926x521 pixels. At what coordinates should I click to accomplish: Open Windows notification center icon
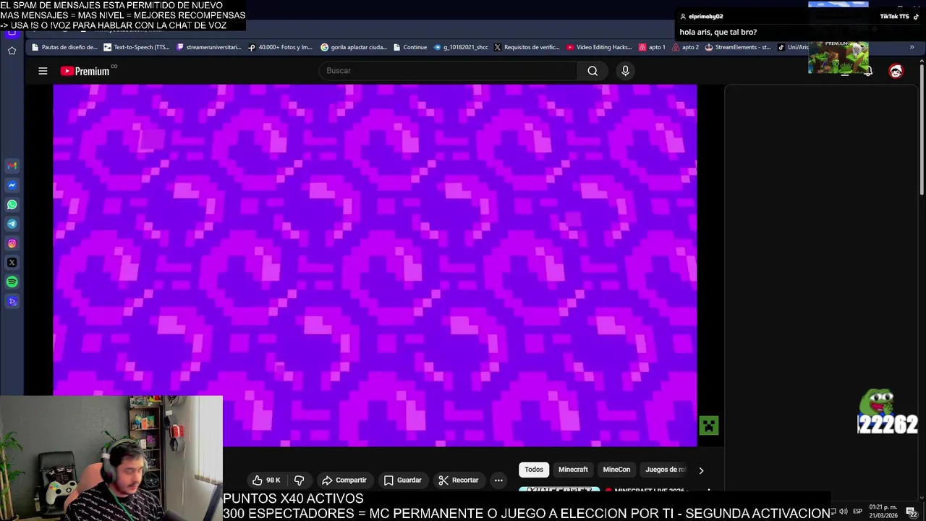tap(912, 512)
